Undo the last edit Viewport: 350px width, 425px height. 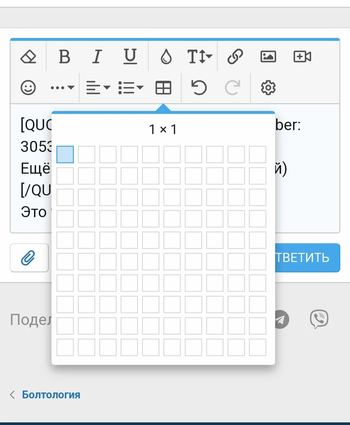(x=199, y=88)
